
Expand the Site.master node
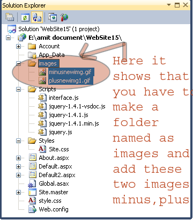(18, 192)
